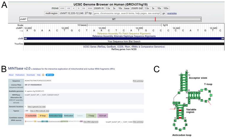Viewport: 226px width, 138px height.
Task: Click the gene search input field
Action: click(127, 13)
